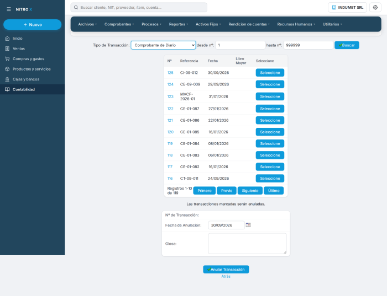This screenshot has width=387, height=296.
Task: Select transaction CE-01-083
Action: click(270, 155)
